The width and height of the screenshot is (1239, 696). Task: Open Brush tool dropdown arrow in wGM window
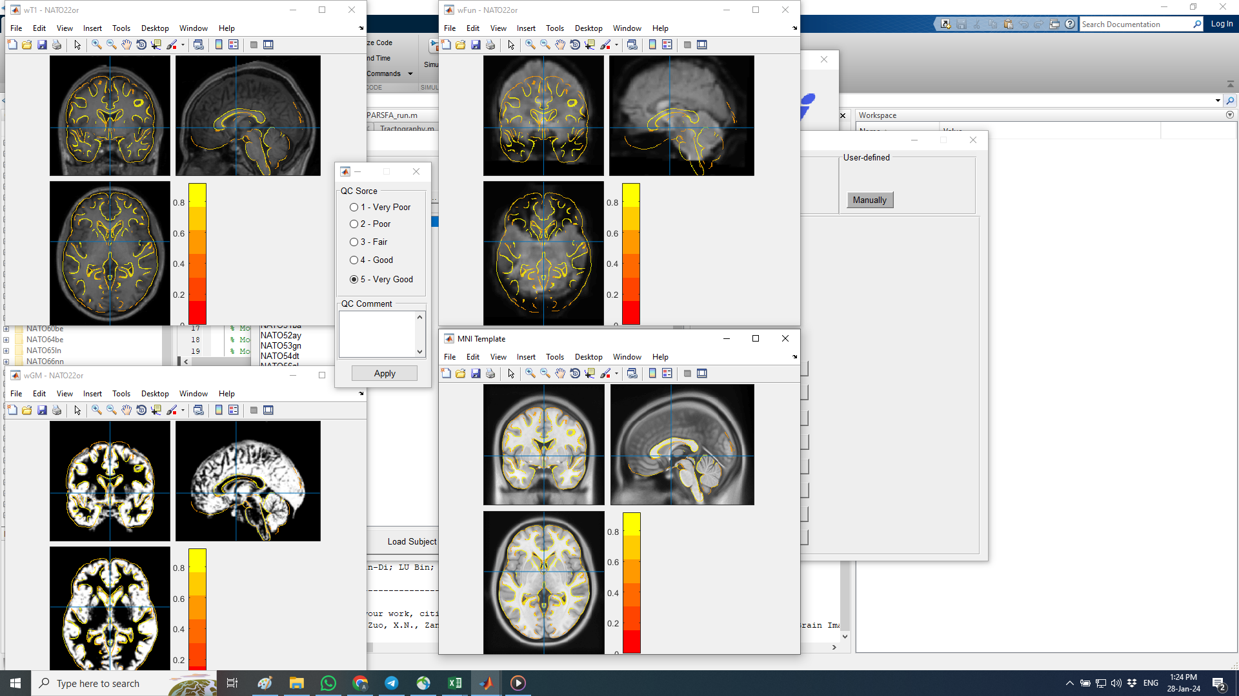(x=183, y=411)
